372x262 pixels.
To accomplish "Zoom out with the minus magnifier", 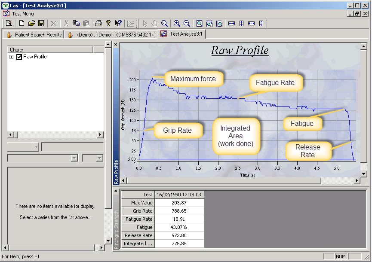I will click(187, 23).
